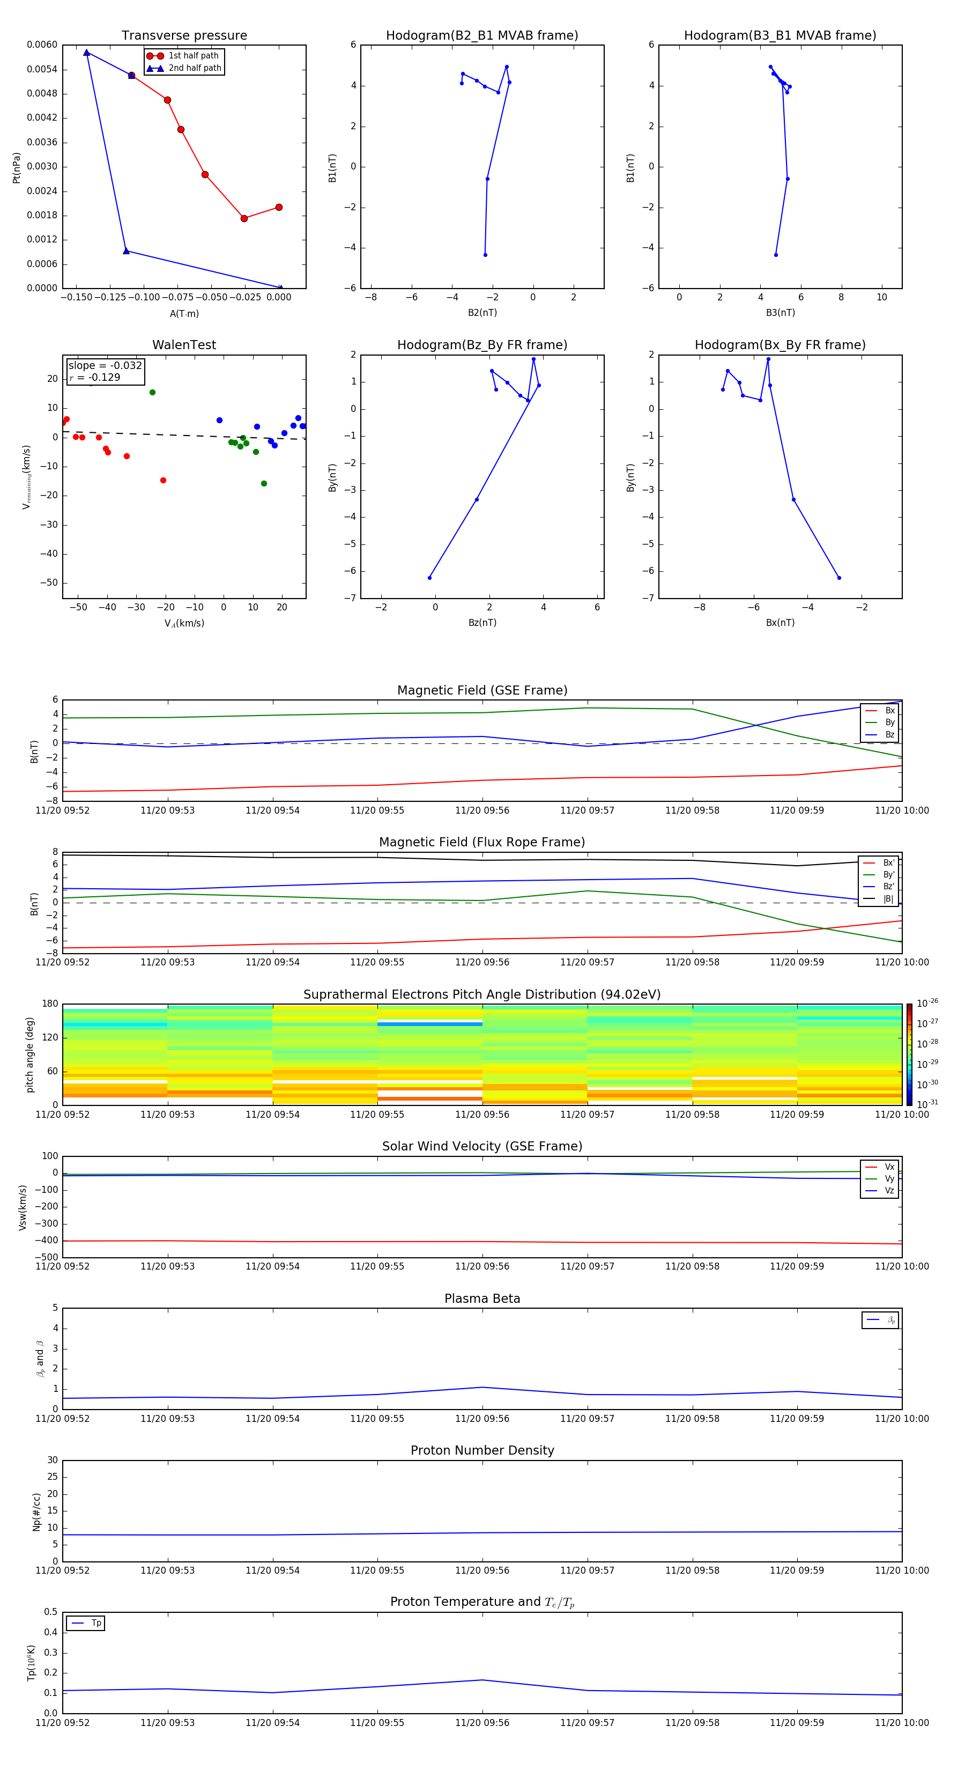The height and width of the screenshot is (1770, 965).
Task: Click the "Hodogram(B2_B1 MVAB frame)" title
Action: 482,36
